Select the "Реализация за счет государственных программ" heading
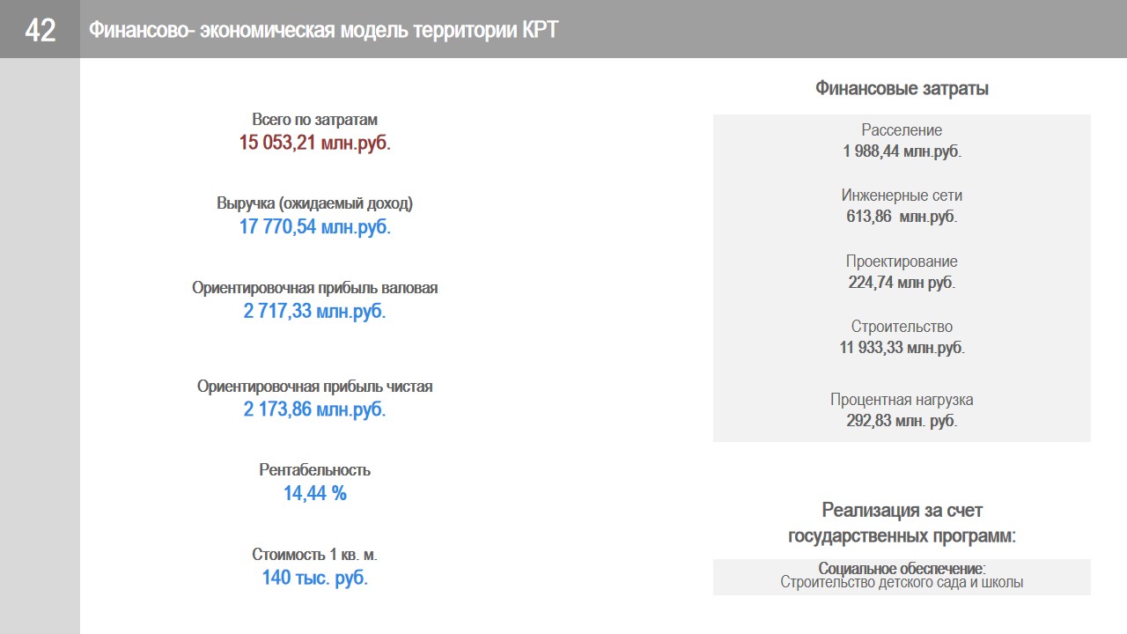1127x634 pixels. point(902,523)
